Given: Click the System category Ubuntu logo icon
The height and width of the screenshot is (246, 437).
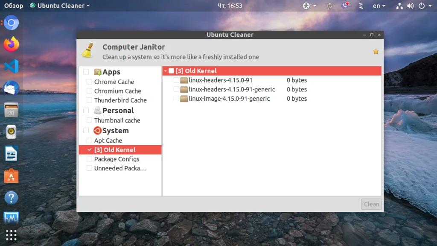Looking at the screenshot, I should (98, 131).
